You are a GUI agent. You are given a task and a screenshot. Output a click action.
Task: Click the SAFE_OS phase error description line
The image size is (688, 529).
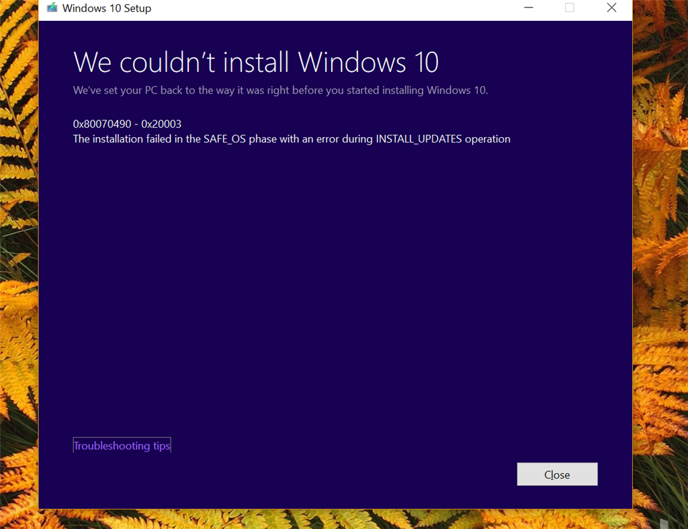pyautogui.click(x=292, y=139)
